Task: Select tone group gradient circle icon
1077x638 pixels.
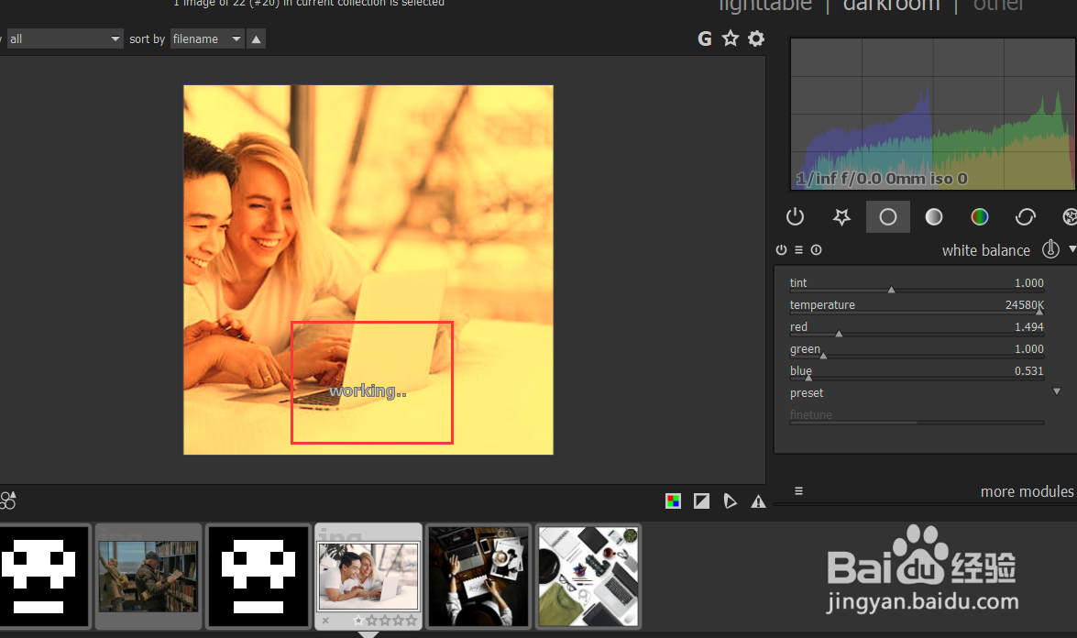Action: (933, 217)
